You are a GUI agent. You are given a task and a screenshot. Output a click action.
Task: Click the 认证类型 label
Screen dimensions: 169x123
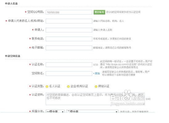click(x=38, y=86)
